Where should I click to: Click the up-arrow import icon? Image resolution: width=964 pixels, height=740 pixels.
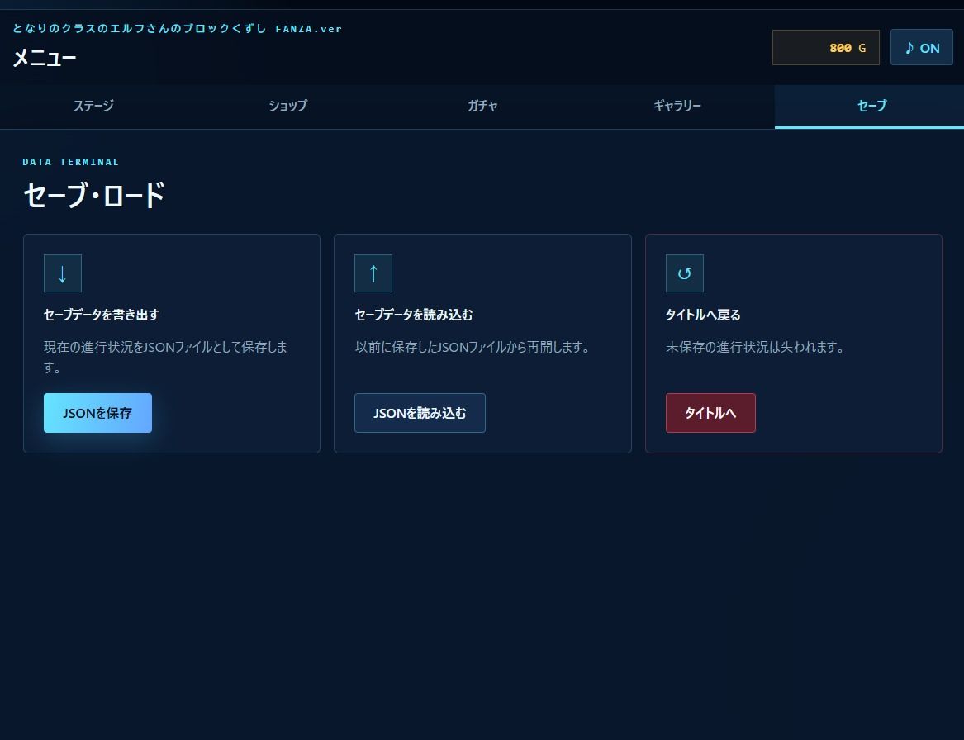pyautogui.click(x=373, y=273)
